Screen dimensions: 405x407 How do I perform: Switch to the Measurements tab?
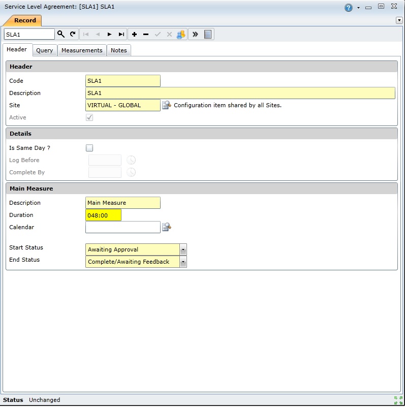click(x=82, y=50)
